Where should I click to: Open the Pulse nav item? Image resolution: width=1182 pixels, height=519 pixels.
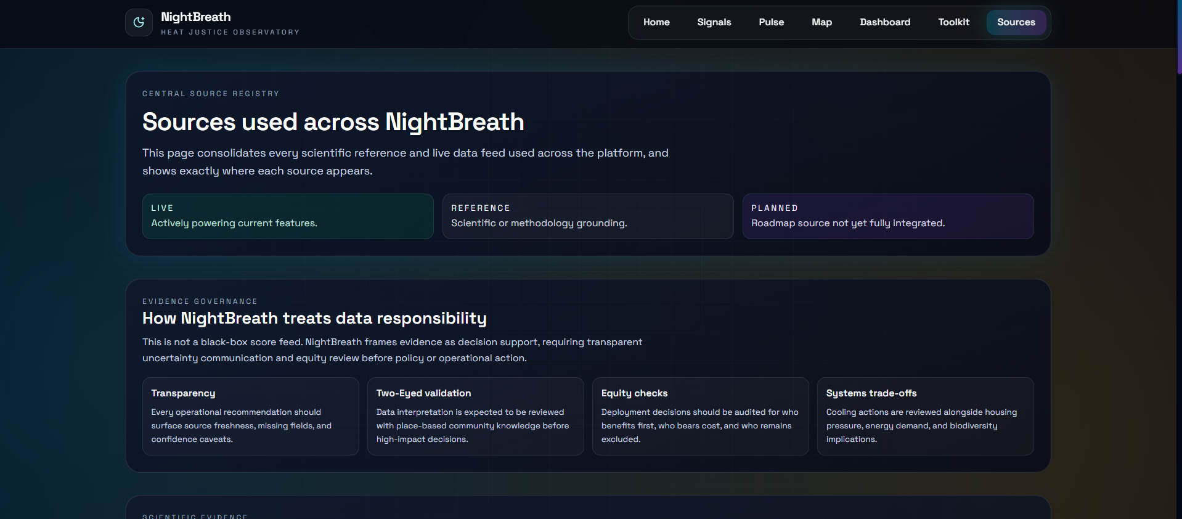pos(772,22)
